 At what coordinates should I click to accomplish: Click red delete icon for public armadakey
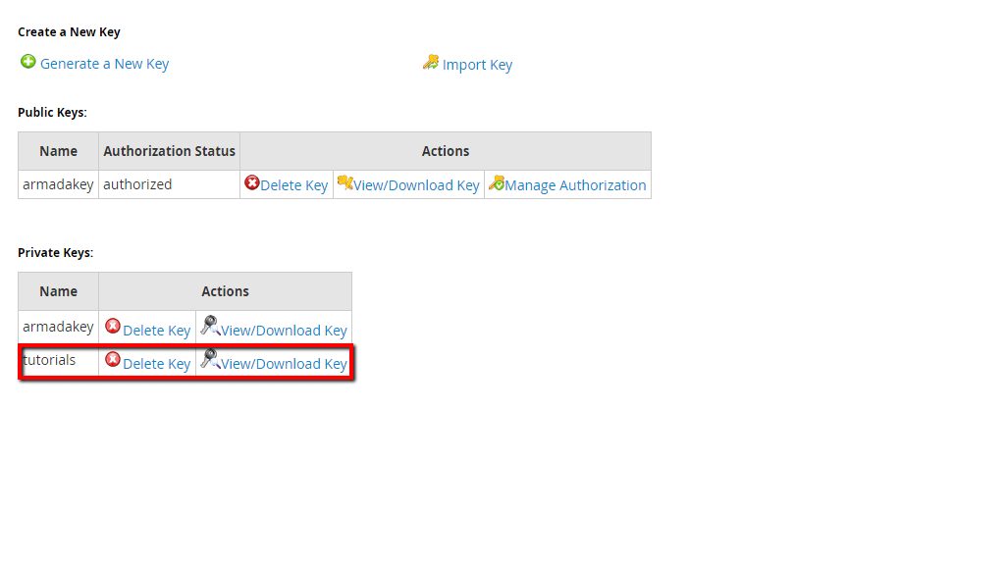pos(252,183)
